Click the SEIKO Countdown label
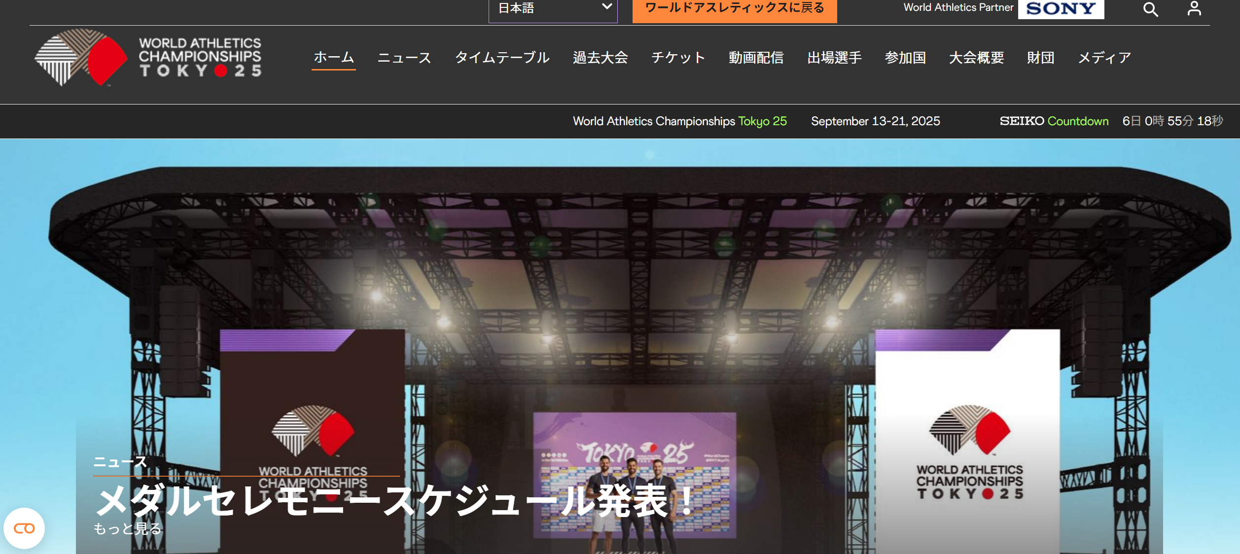 click(x=1054, y=121)
